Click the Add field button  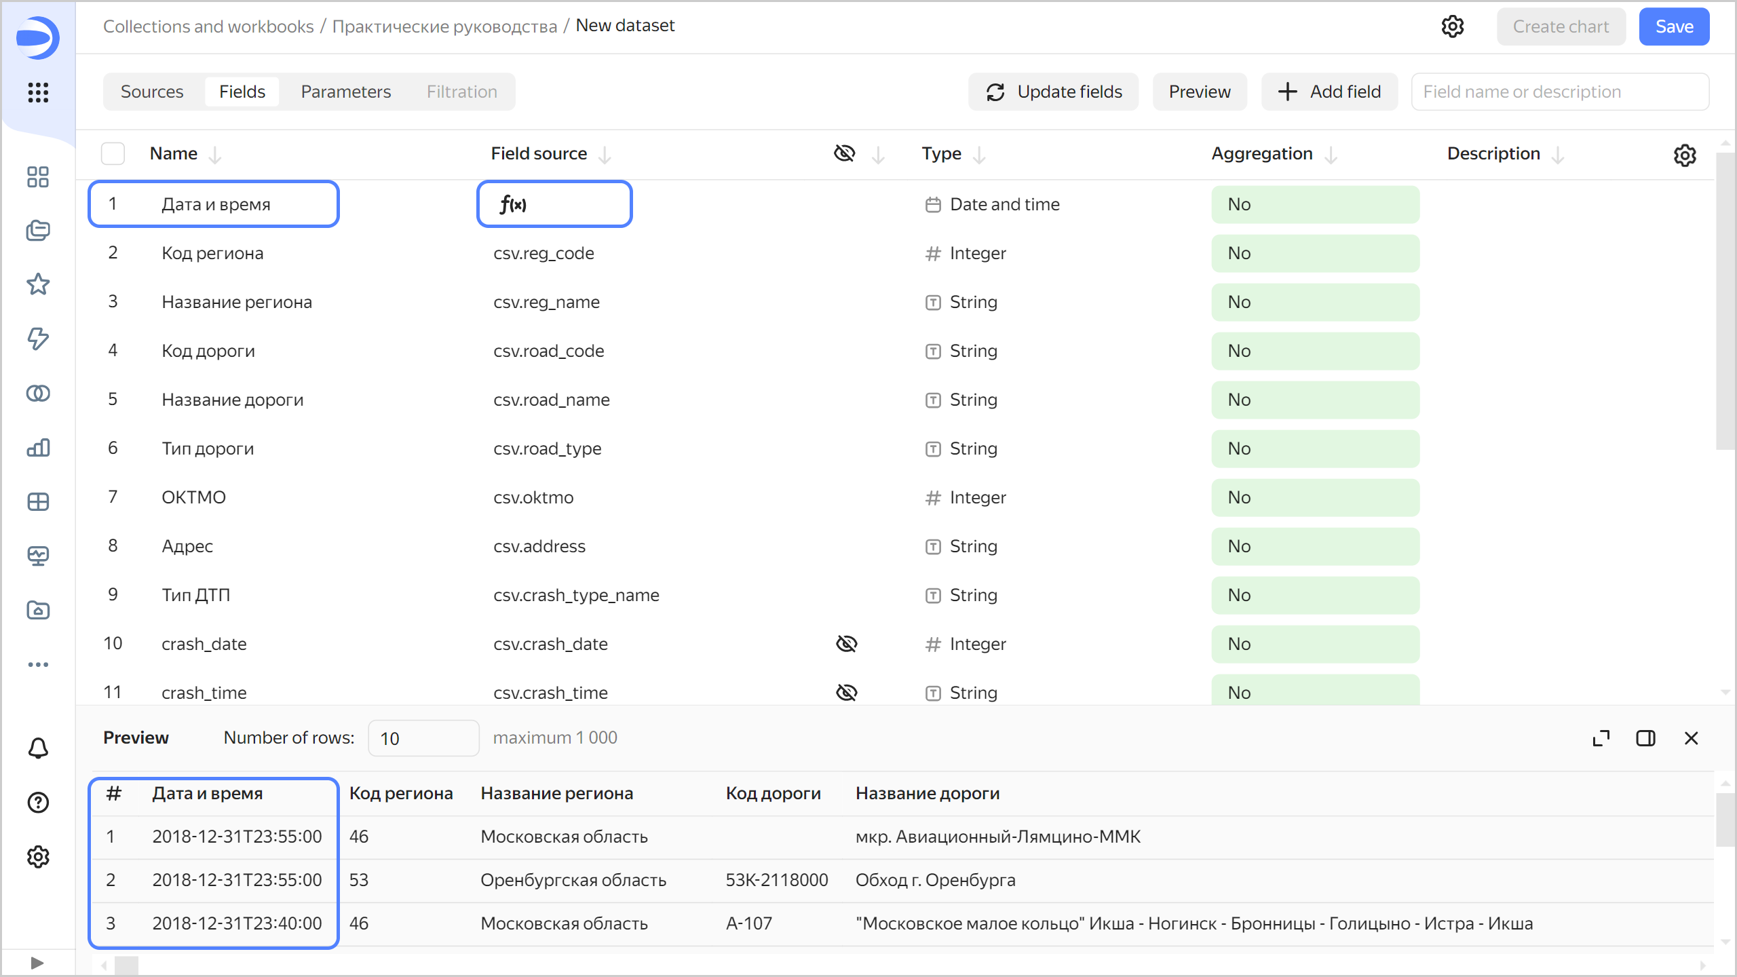(x=1329, y=92)
